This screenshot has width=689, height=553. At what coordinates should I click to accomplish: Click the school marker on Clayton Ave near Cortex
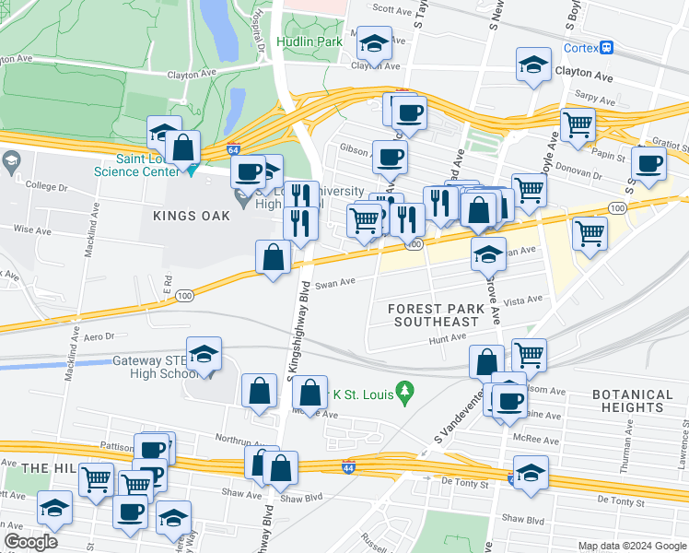(533, 65)
